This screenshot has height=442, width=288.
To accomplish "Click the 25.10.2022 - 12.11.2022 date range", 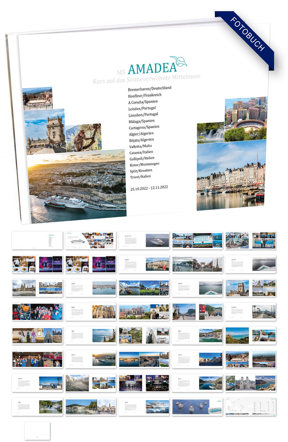I will tap(149, 189).
